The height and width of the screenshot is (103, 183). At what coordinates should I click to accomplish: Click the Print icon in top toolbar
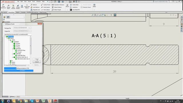pos(63,1)
